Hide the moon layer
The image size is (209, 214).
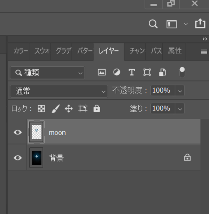coord(17,132)
